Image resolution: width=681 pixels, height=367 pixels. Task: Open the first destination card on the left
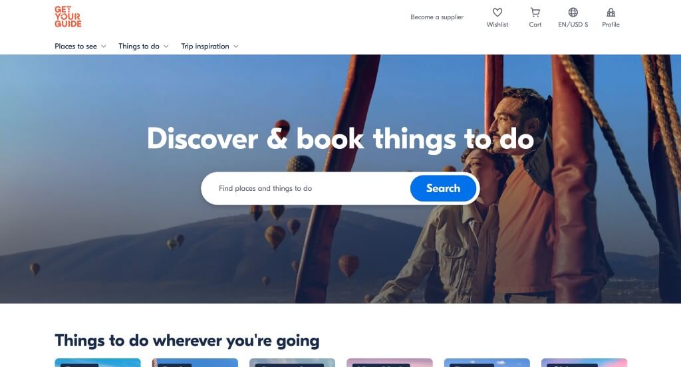98,362
